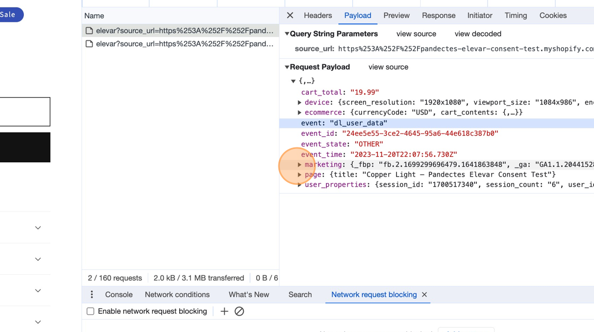Switch to the Console drawer tab
594x332 pixels.
point(119,294)
